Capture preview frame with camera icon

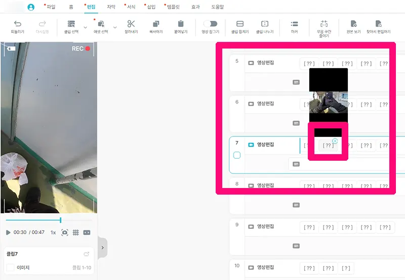pos(65,232)
